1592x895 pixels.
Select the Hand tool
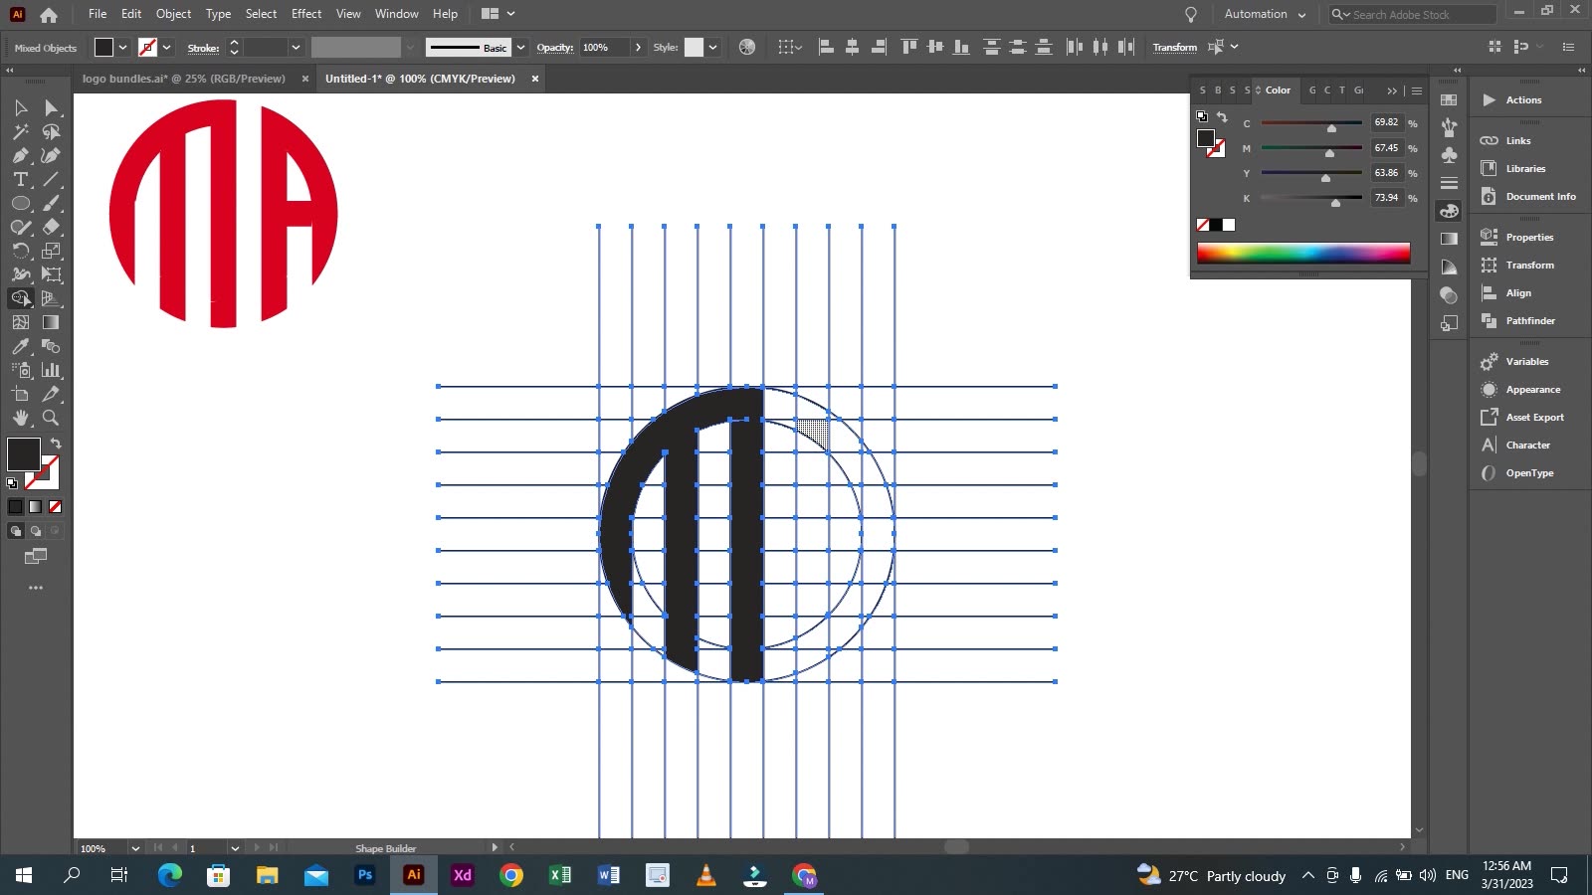pyautogui.click(x=20, y=419)
